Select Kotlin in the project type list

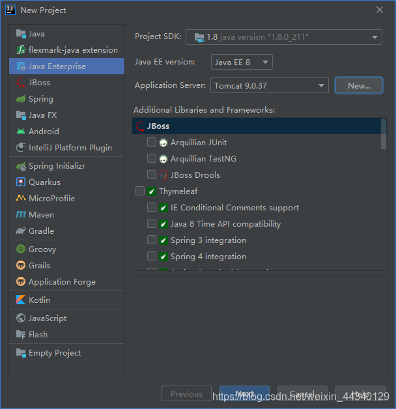(67, 300)
